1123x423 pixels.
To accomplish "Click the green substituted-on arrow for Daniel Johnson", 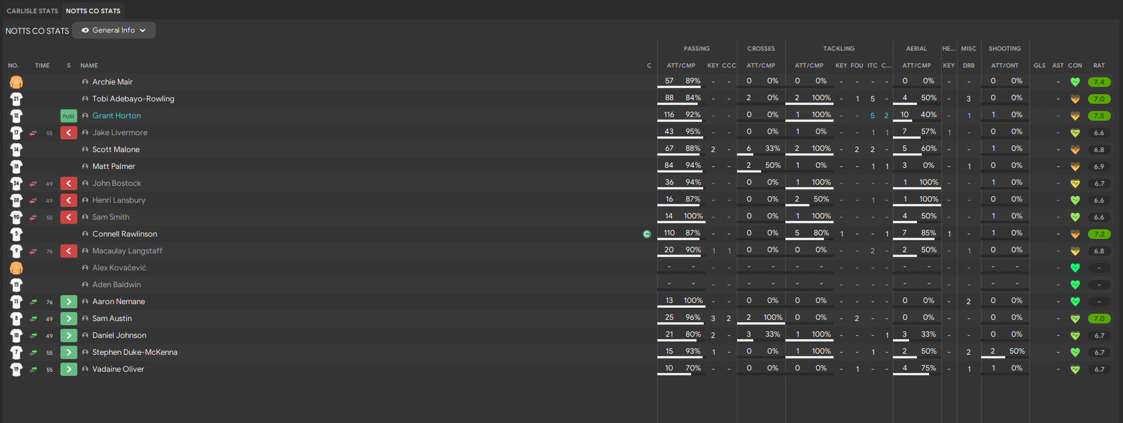I will tap(69, 336).
